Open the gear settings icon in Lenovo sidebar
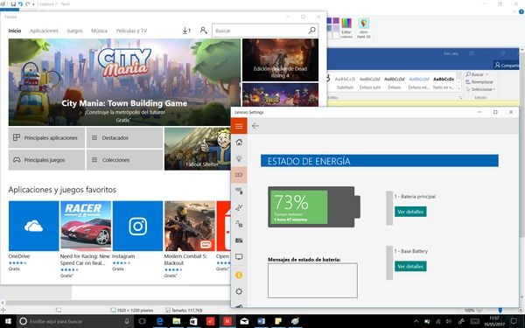 pos(239,291)
